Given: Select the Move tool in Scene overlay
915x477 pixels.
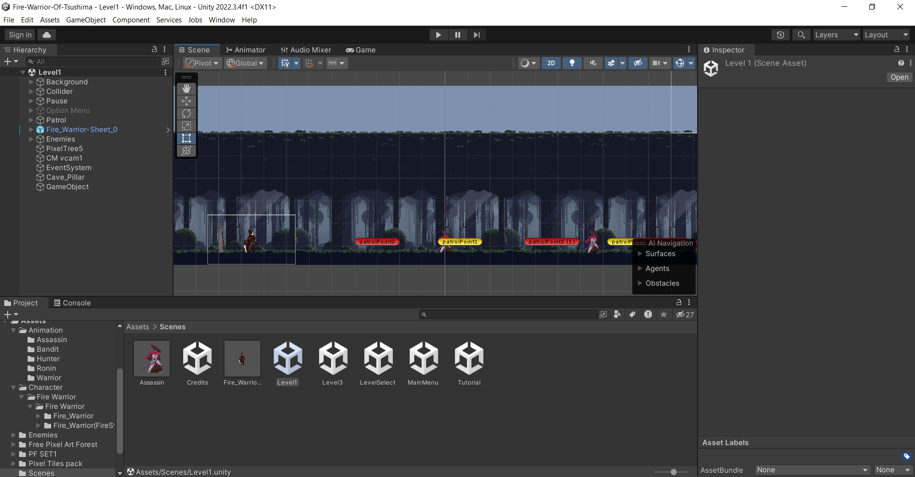Looking at the screenshot, I should click(186, 101).
